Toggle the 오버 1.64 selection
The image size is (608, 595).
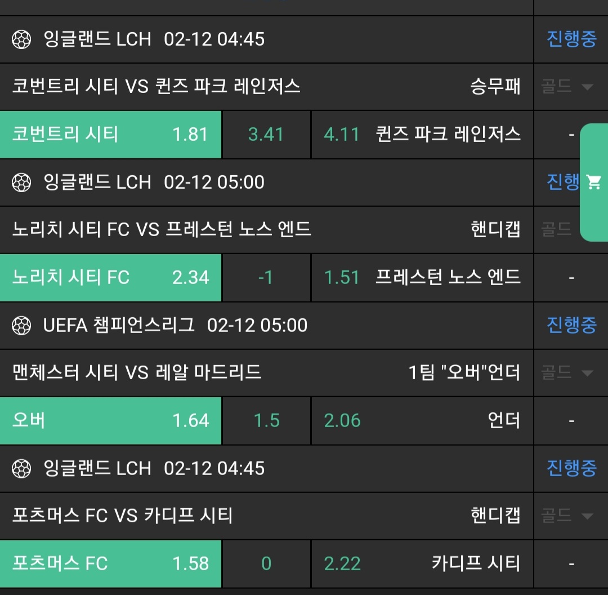[110, 421]
